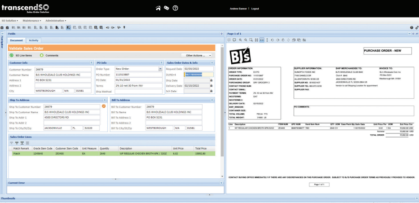
Task: Click fit-to-width icon in viewer toolbar
Action: click(x=262, y=40)
